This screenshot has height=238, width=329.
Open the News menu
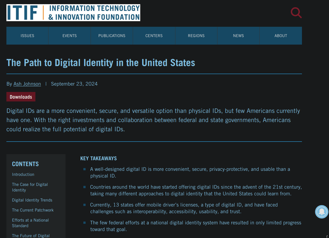[238, 36]
